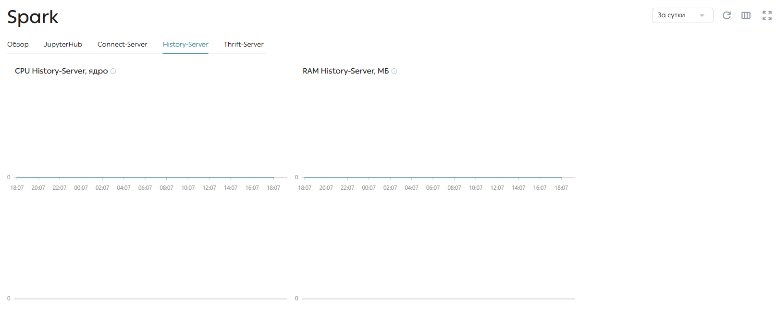Click 06:07 label on RAM chart axis
Image resolution: width=776 pixels, height=310 pixels.
[433, 188]
